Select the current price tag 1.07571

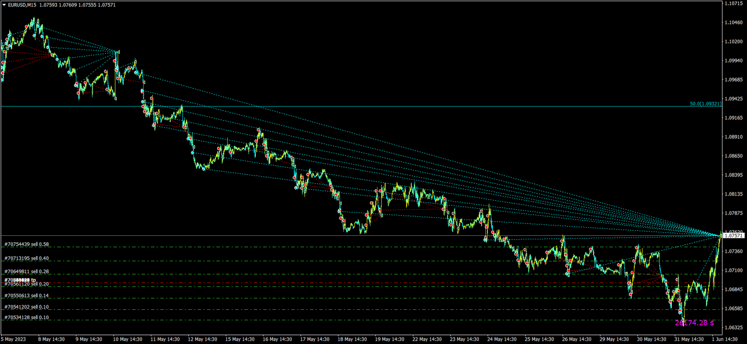pos(735,236)
